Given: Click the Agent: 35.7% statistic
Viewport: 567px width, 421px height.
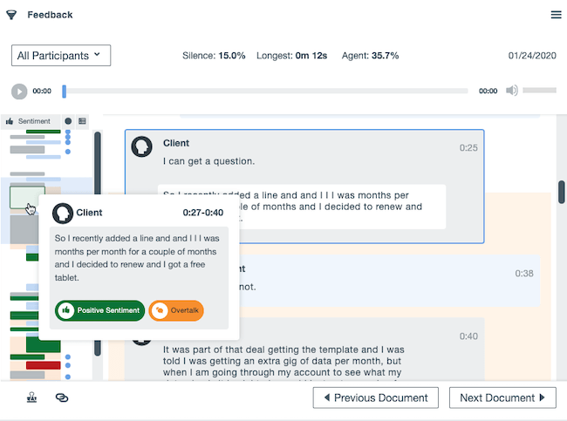Looking at the screenshot, I should pos(370,56).
